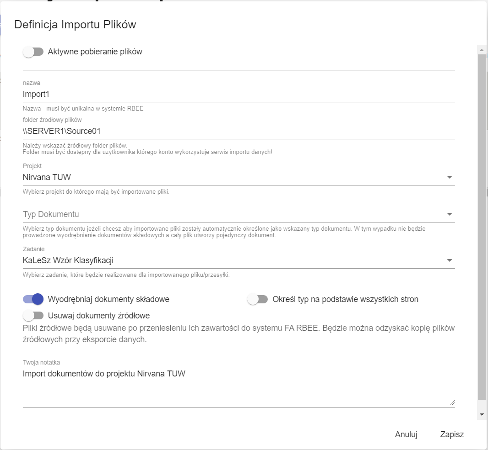Viewport: 488px width, 450px height.
Task: Click the Zapisz button to save
Action: pos(451,434)
